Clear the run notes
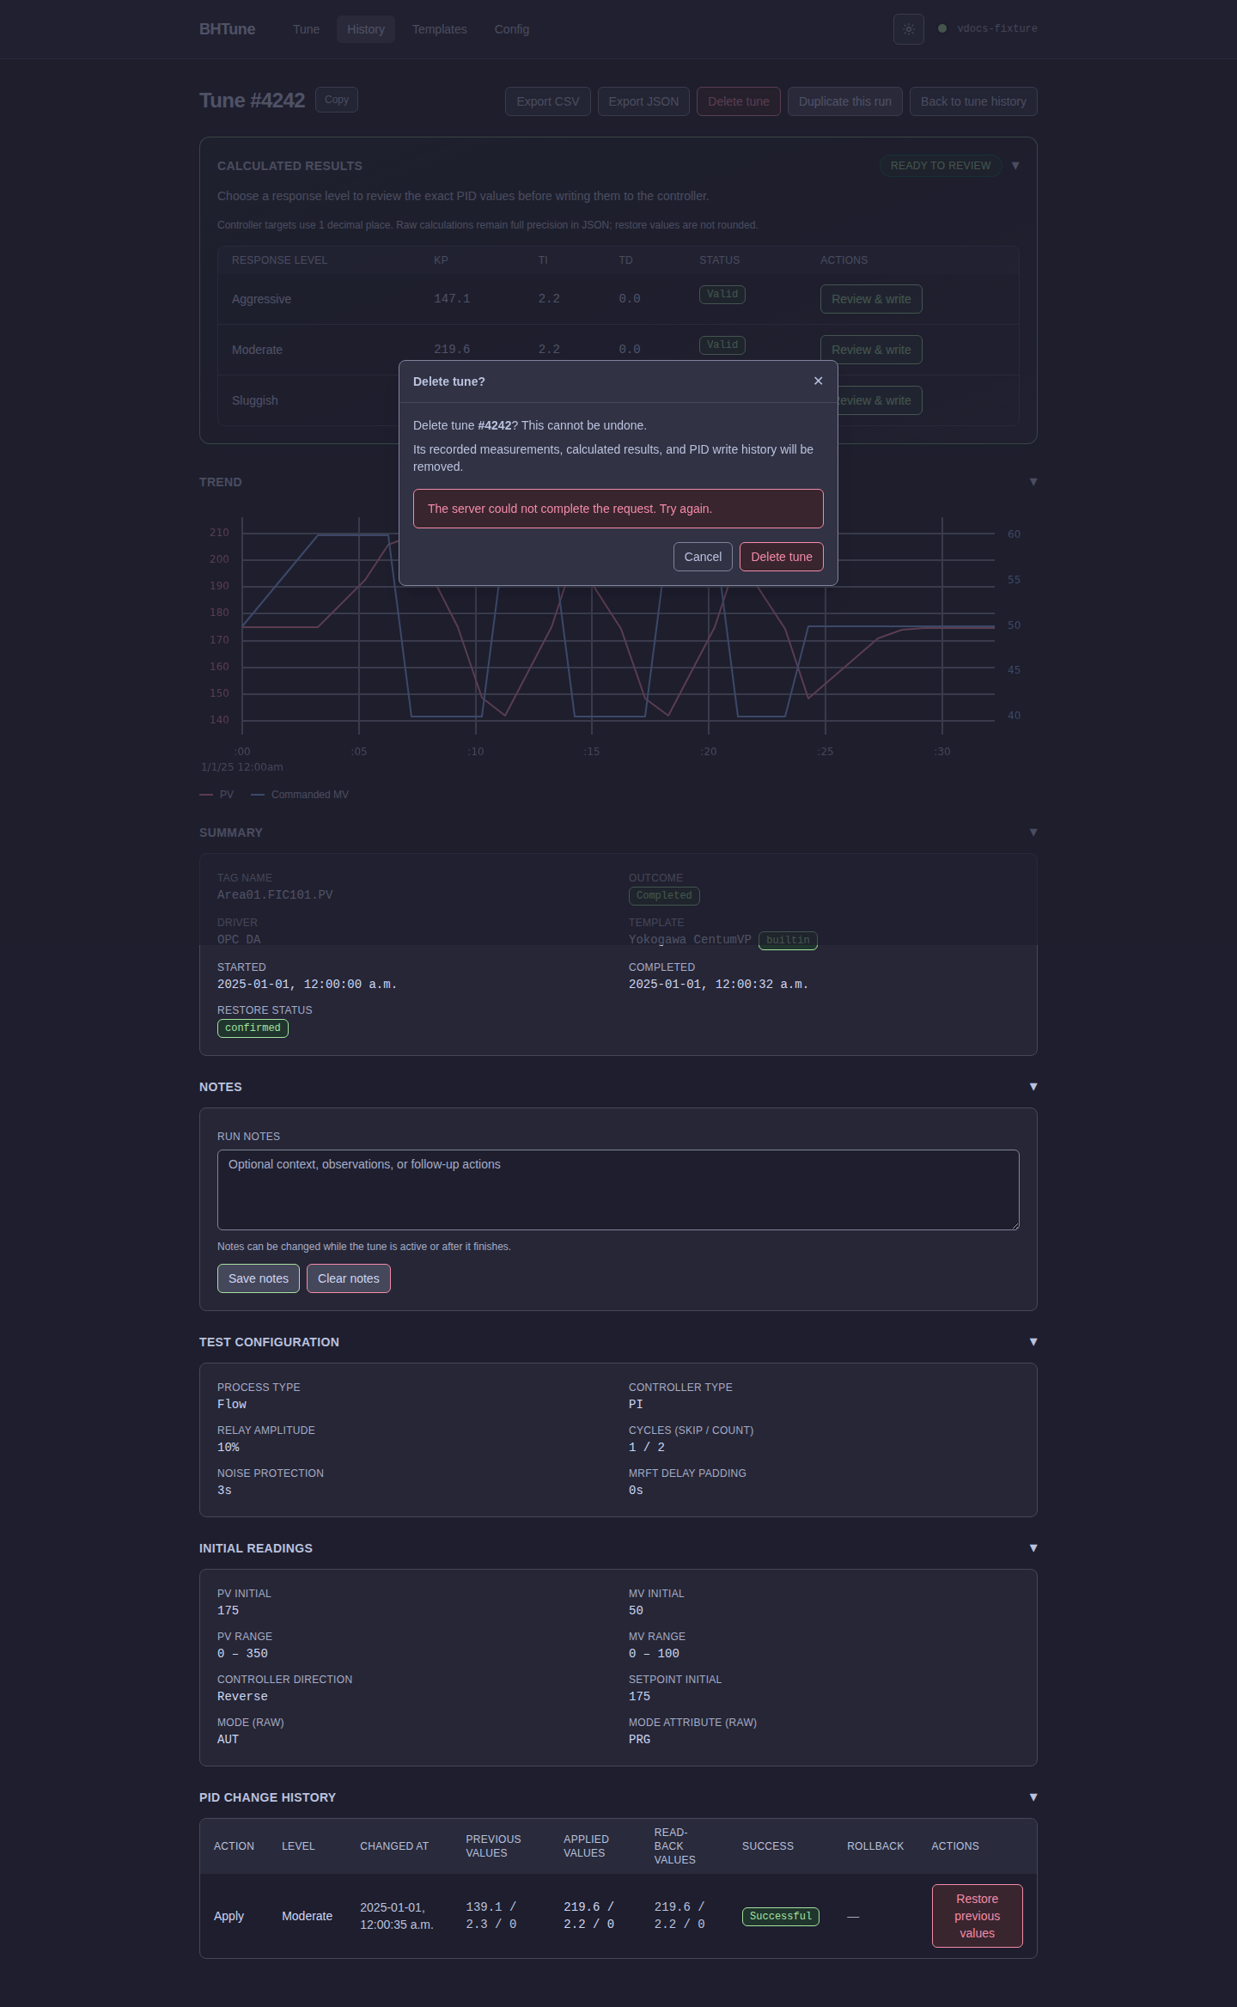Image resolution: width=1237 pixels, height=2007 pixels. pyautogui.click(x=349, y=1278)
